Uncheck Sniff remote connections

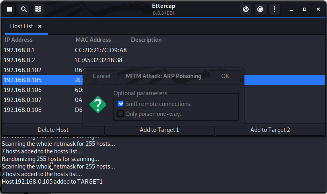121,104
